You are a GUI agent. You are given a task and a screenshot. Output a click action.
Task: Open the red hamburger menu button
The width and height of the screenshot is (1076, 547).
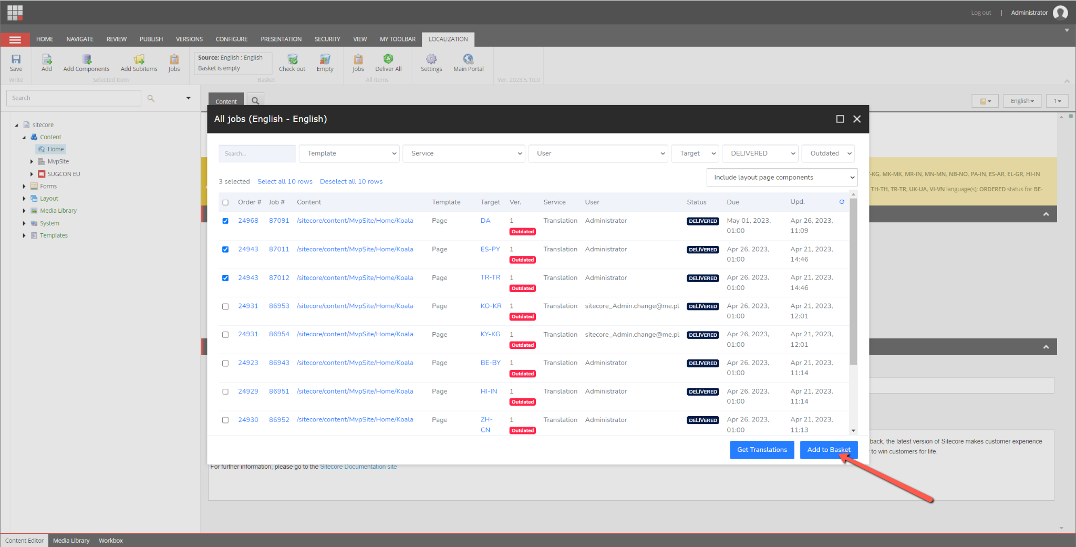pyautogui.click(x=15, y=39)
